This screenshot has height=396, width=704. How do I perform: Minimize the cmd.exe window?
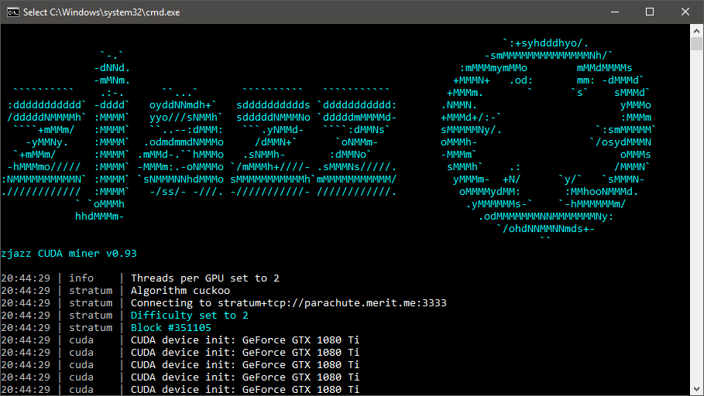click(615, 12)
